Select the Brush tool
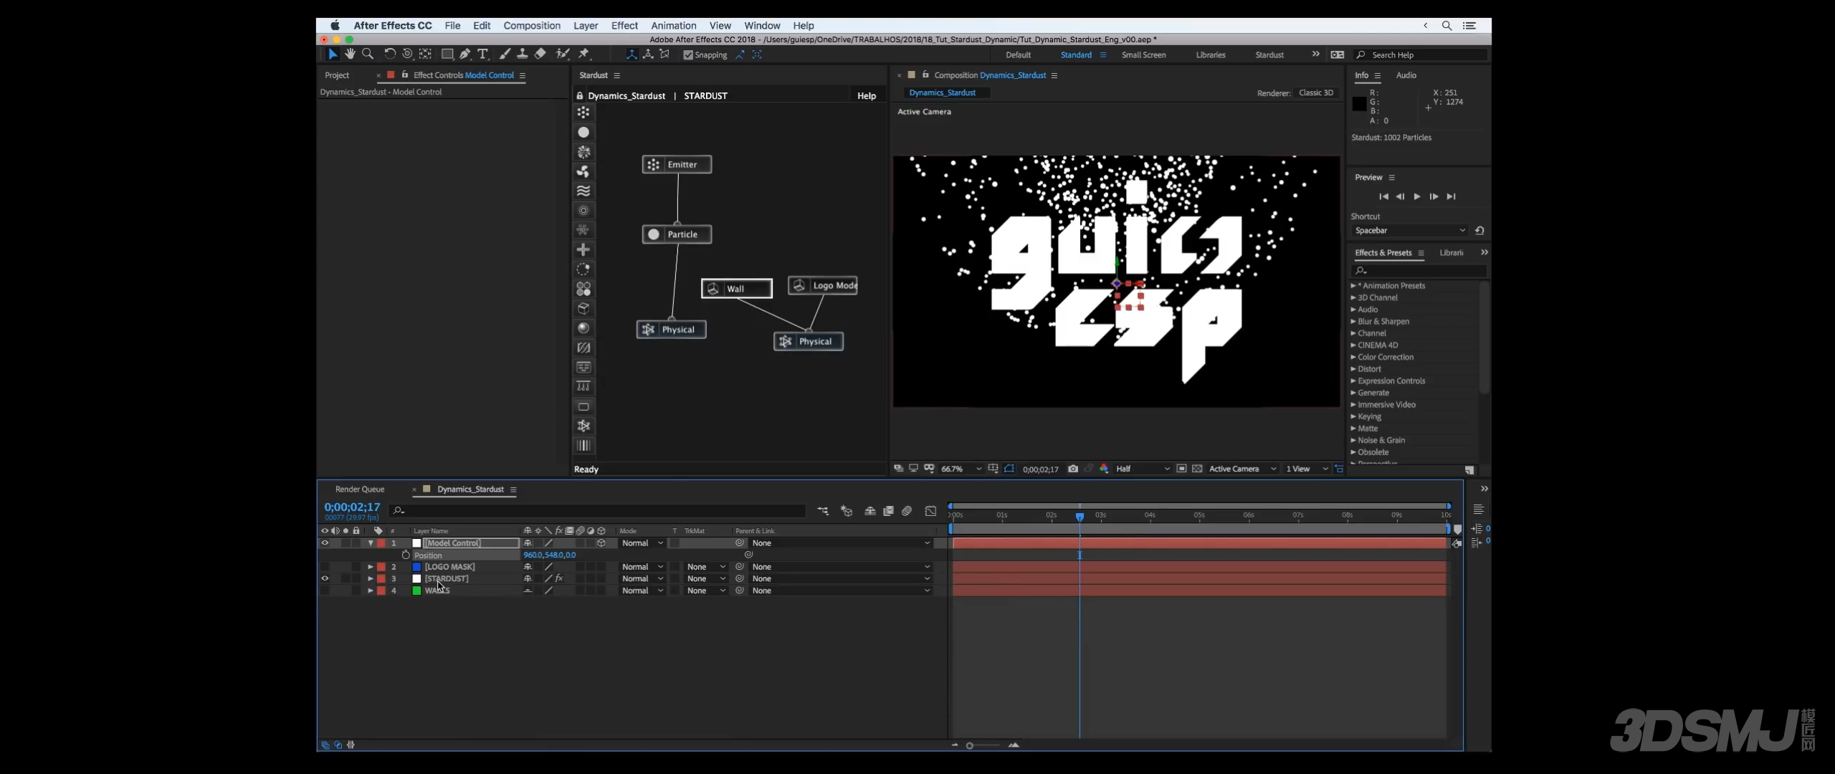 point(505,54)
